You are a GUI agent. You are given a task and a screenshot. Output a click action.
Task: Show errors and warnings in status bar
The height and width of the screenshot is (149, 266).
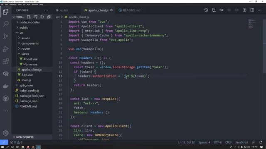pyautogui.click(x=16, y=142)
